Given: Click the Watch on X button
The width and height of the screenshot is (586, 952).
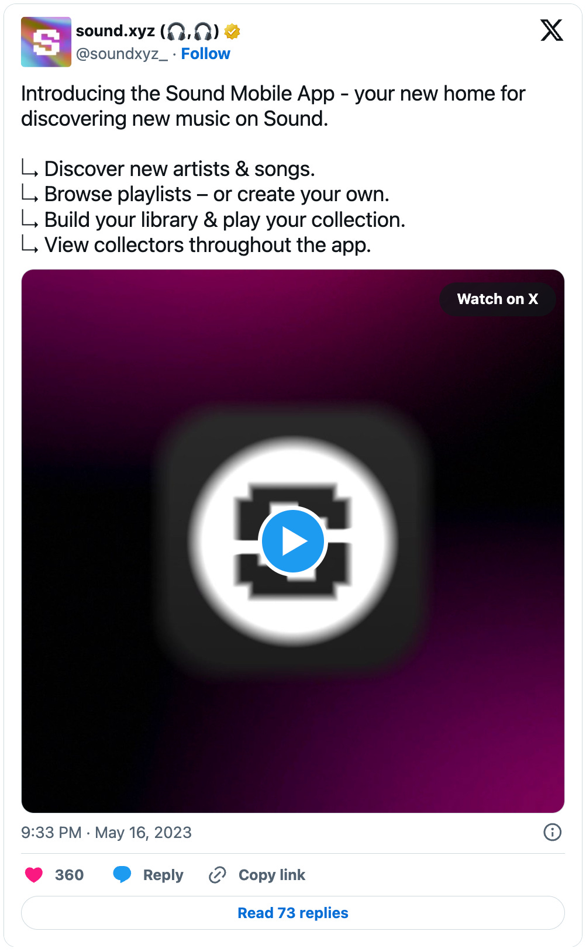Looking at the screenshot, I should click(498, 299).
